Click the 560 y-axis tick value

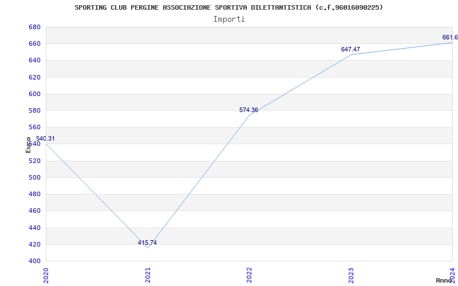coord(34,127)
